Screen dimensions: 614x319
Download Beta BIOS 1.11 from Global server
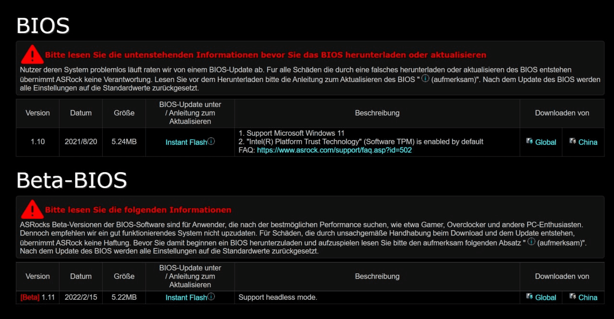(545, 297)
